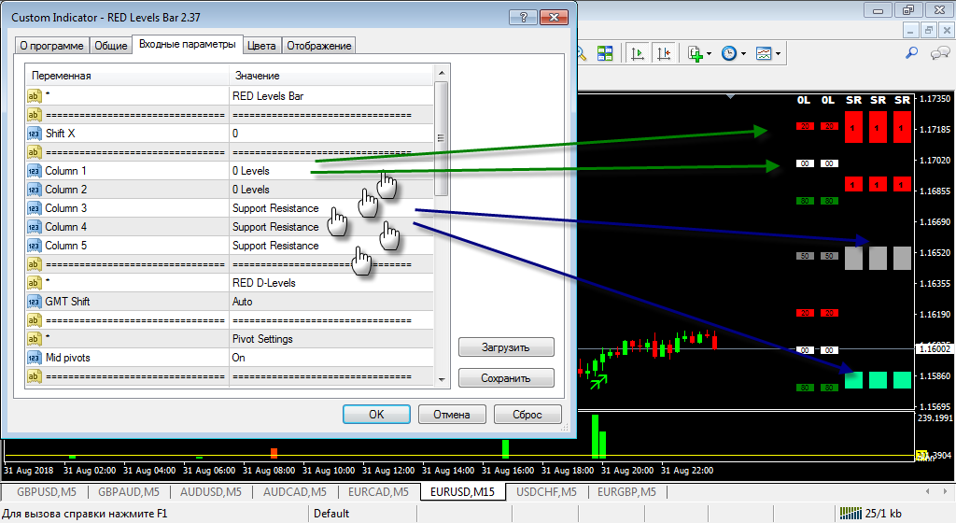Click the 123 icon beside Column 3
This screenshot has width=956, height=523.
[34, 208]
